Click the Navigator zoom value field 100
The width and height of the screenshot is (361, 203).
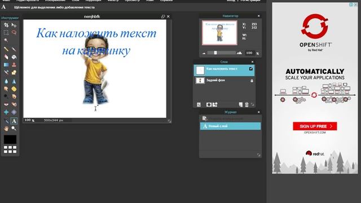[249, 53]
